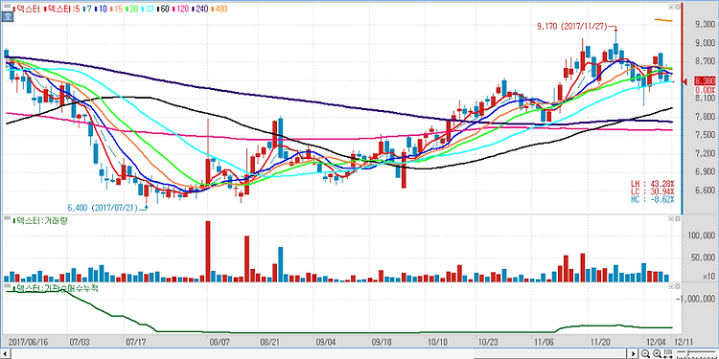The height and width of the screenshot is (359, 719).
Task: Click the tallest red volume bar
Action: point(208,252)
